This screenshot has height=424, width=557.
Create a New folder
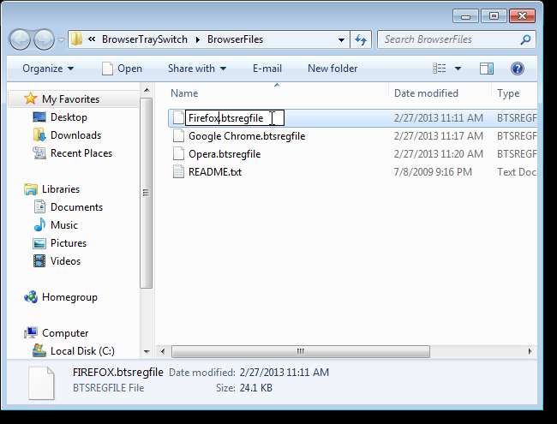pos(332,69)
